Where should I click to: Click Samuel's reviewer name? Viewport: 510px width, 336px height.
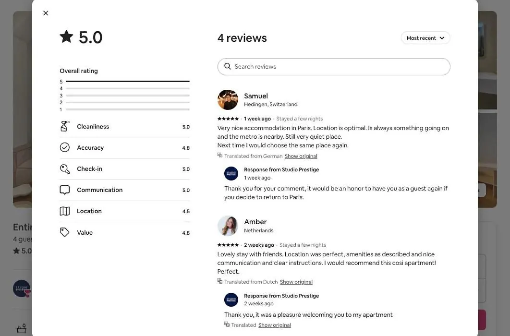pos(256,96)
